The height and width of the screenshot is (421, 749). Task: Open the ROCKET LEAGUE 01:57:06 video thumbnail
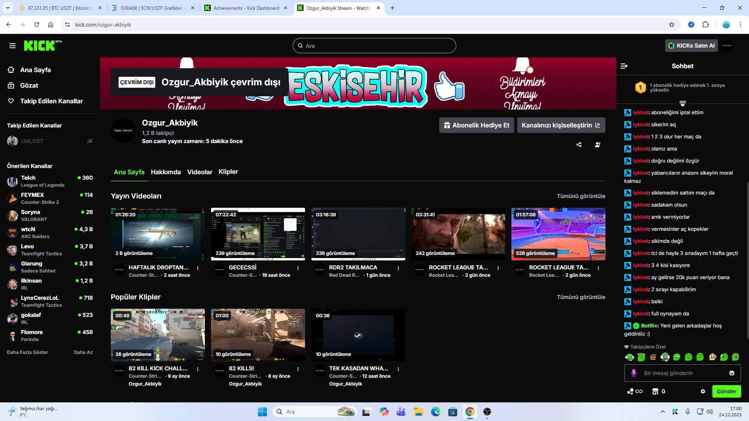pos(558,234)
